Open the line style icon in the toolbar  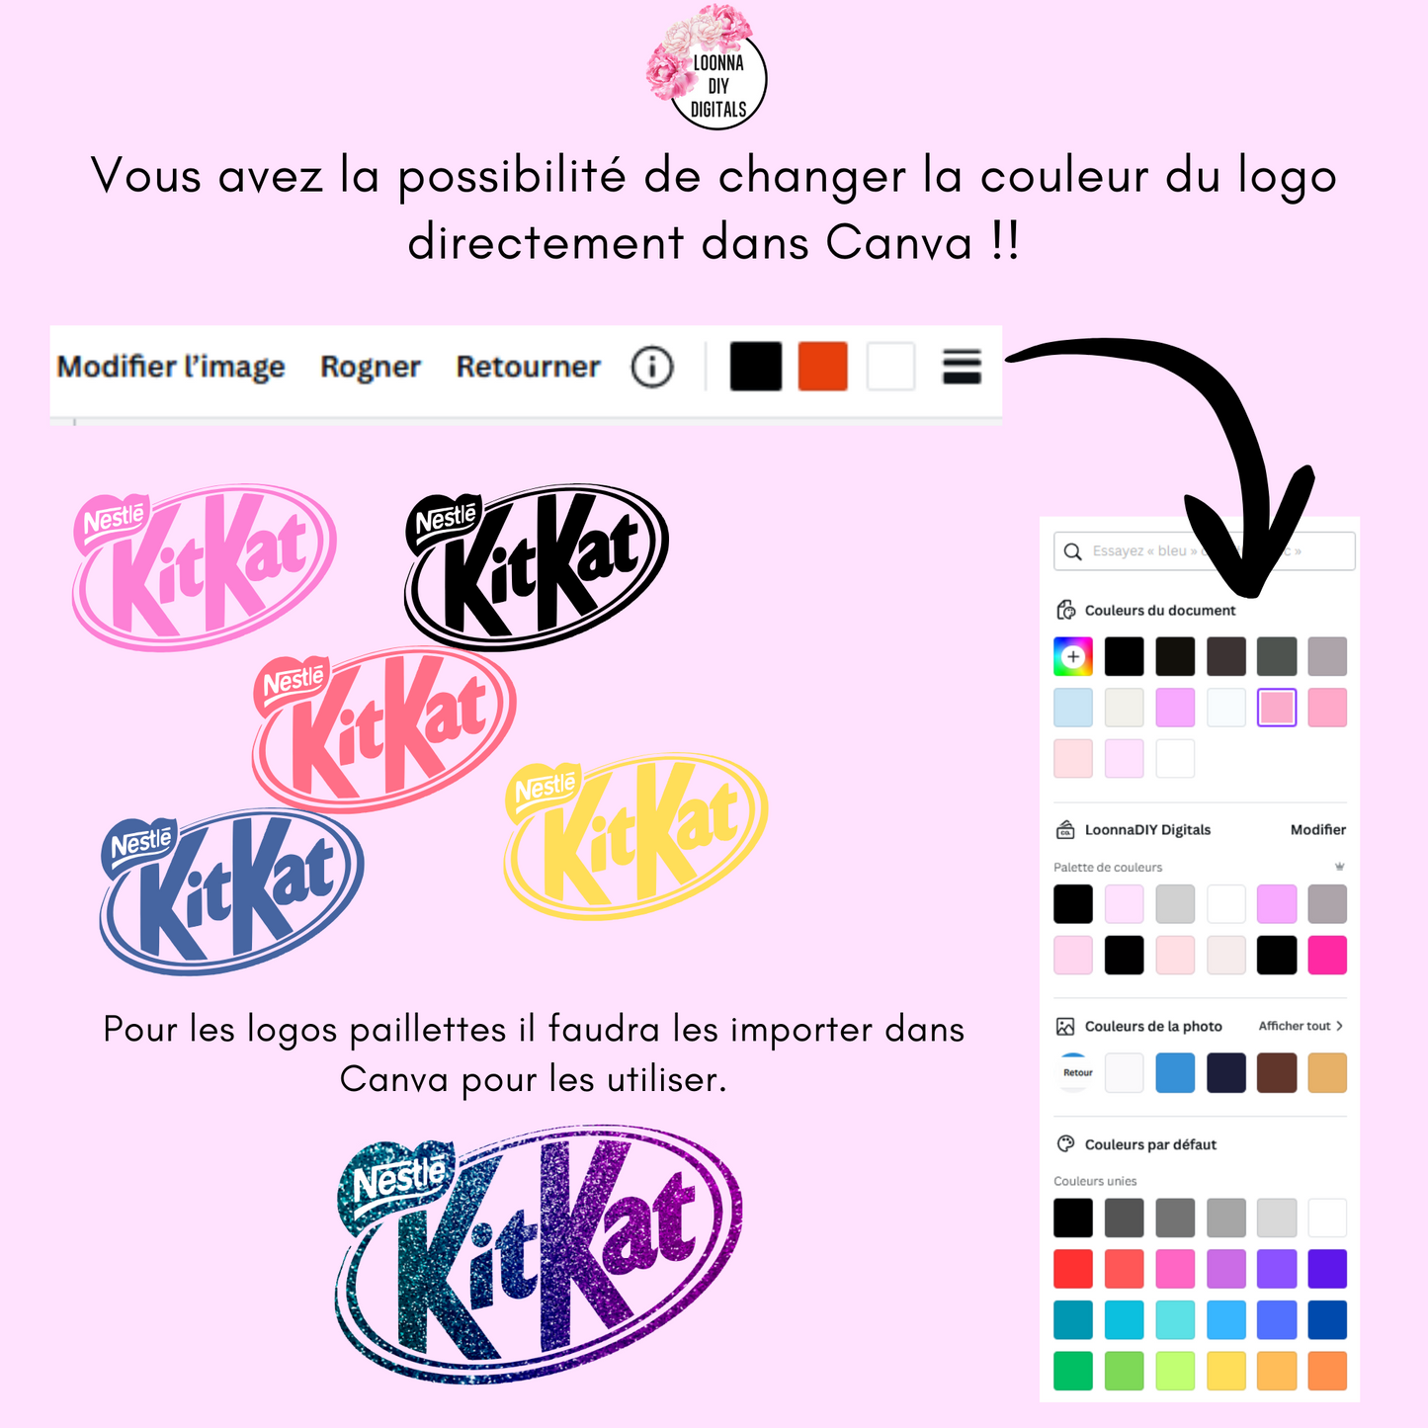coord(962,367)
